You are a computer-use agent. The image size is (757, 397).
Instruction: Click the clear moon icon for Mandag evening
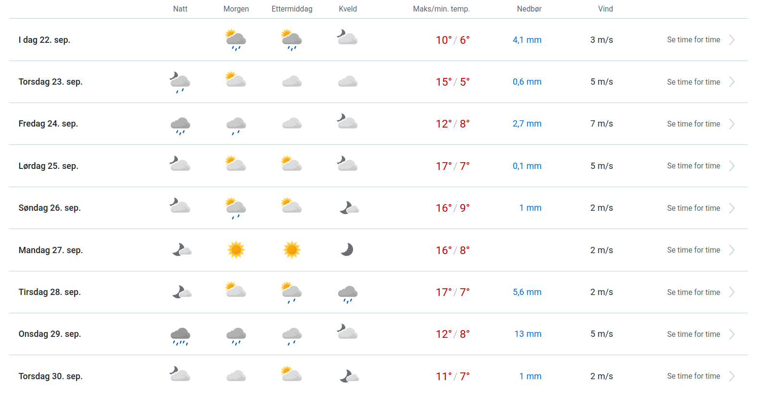[x=347, y=250]
